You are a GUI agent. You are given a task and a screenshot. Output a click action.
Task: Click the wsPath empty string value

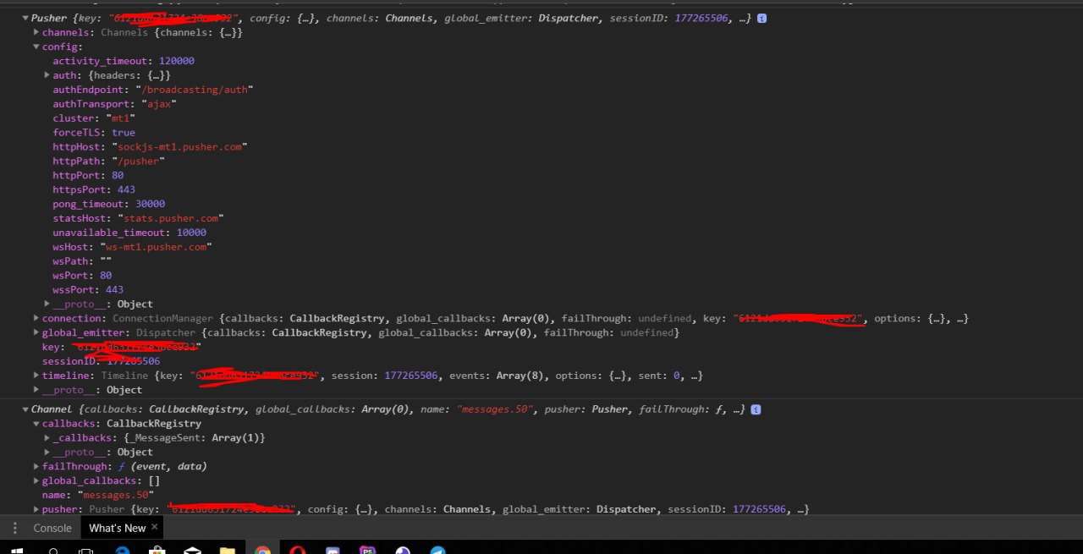(x=105, y=261)
